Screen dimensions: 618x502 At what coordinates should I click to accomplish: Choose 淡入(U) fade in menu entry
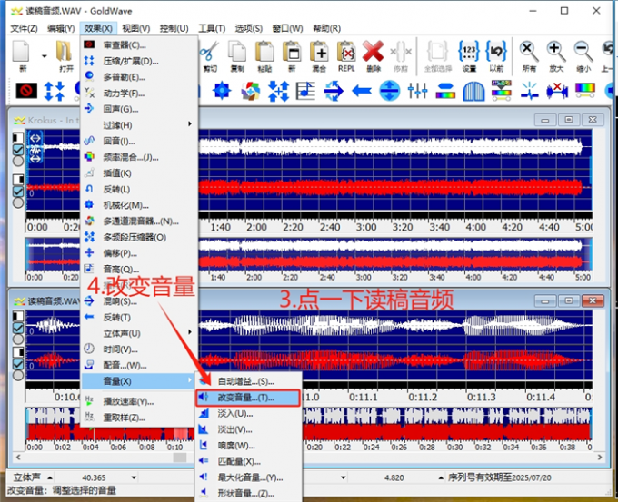coord(248,414)
